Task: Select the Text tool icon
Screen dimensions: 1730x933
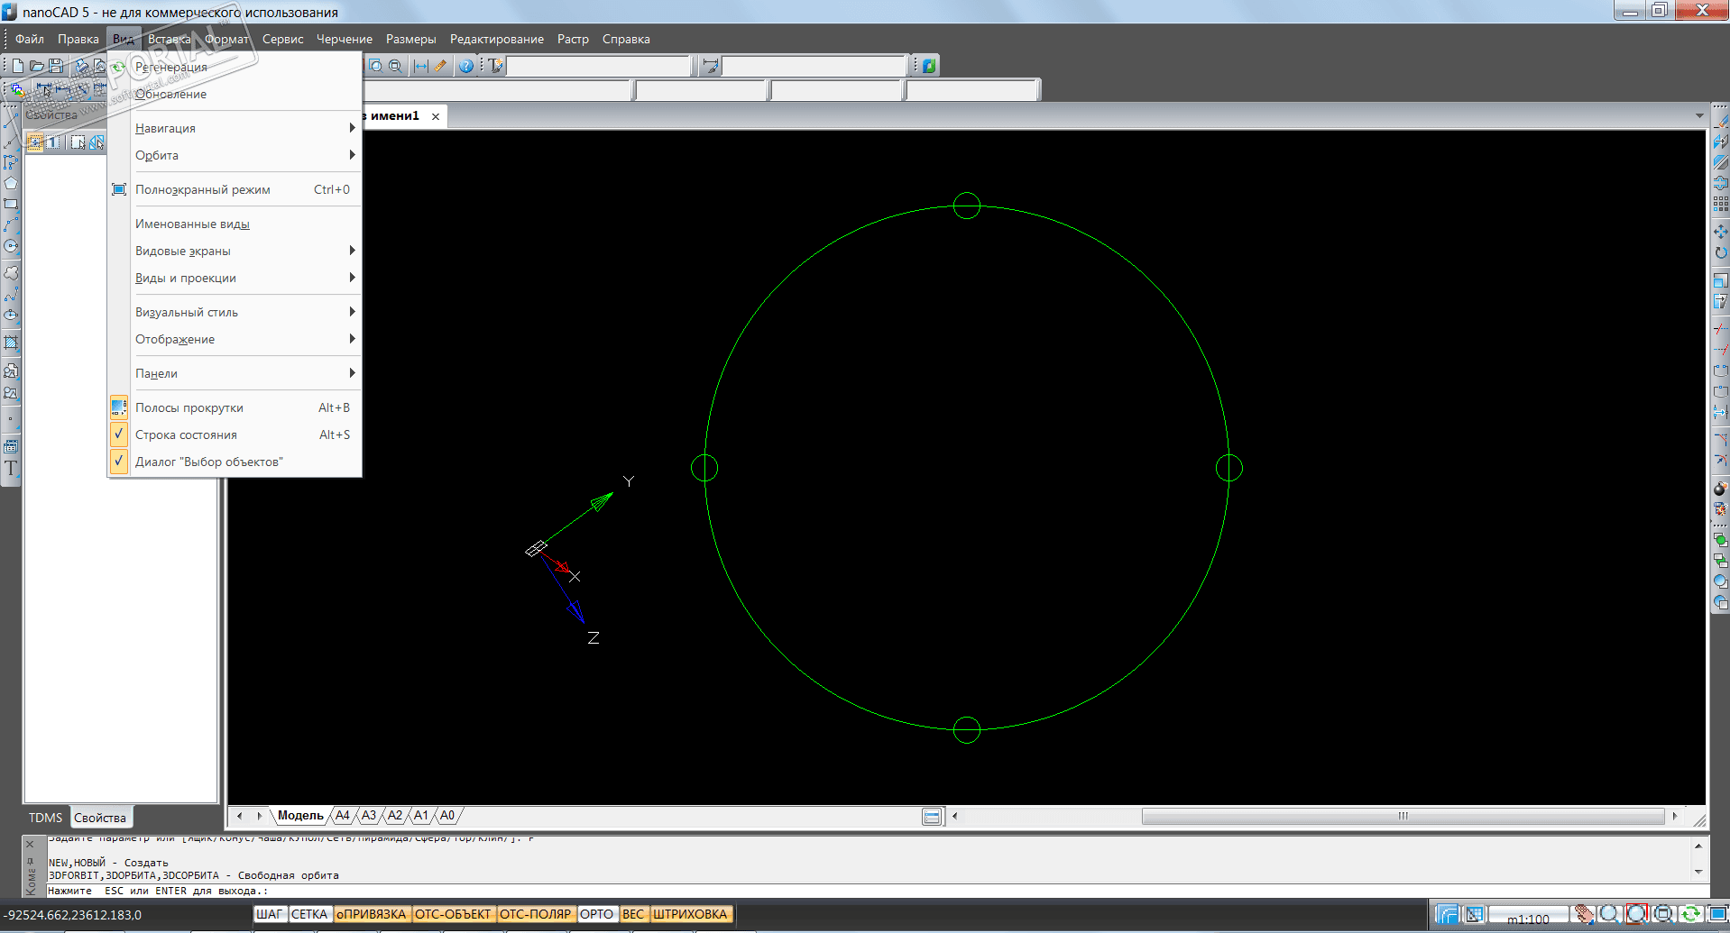Action: 11,468
